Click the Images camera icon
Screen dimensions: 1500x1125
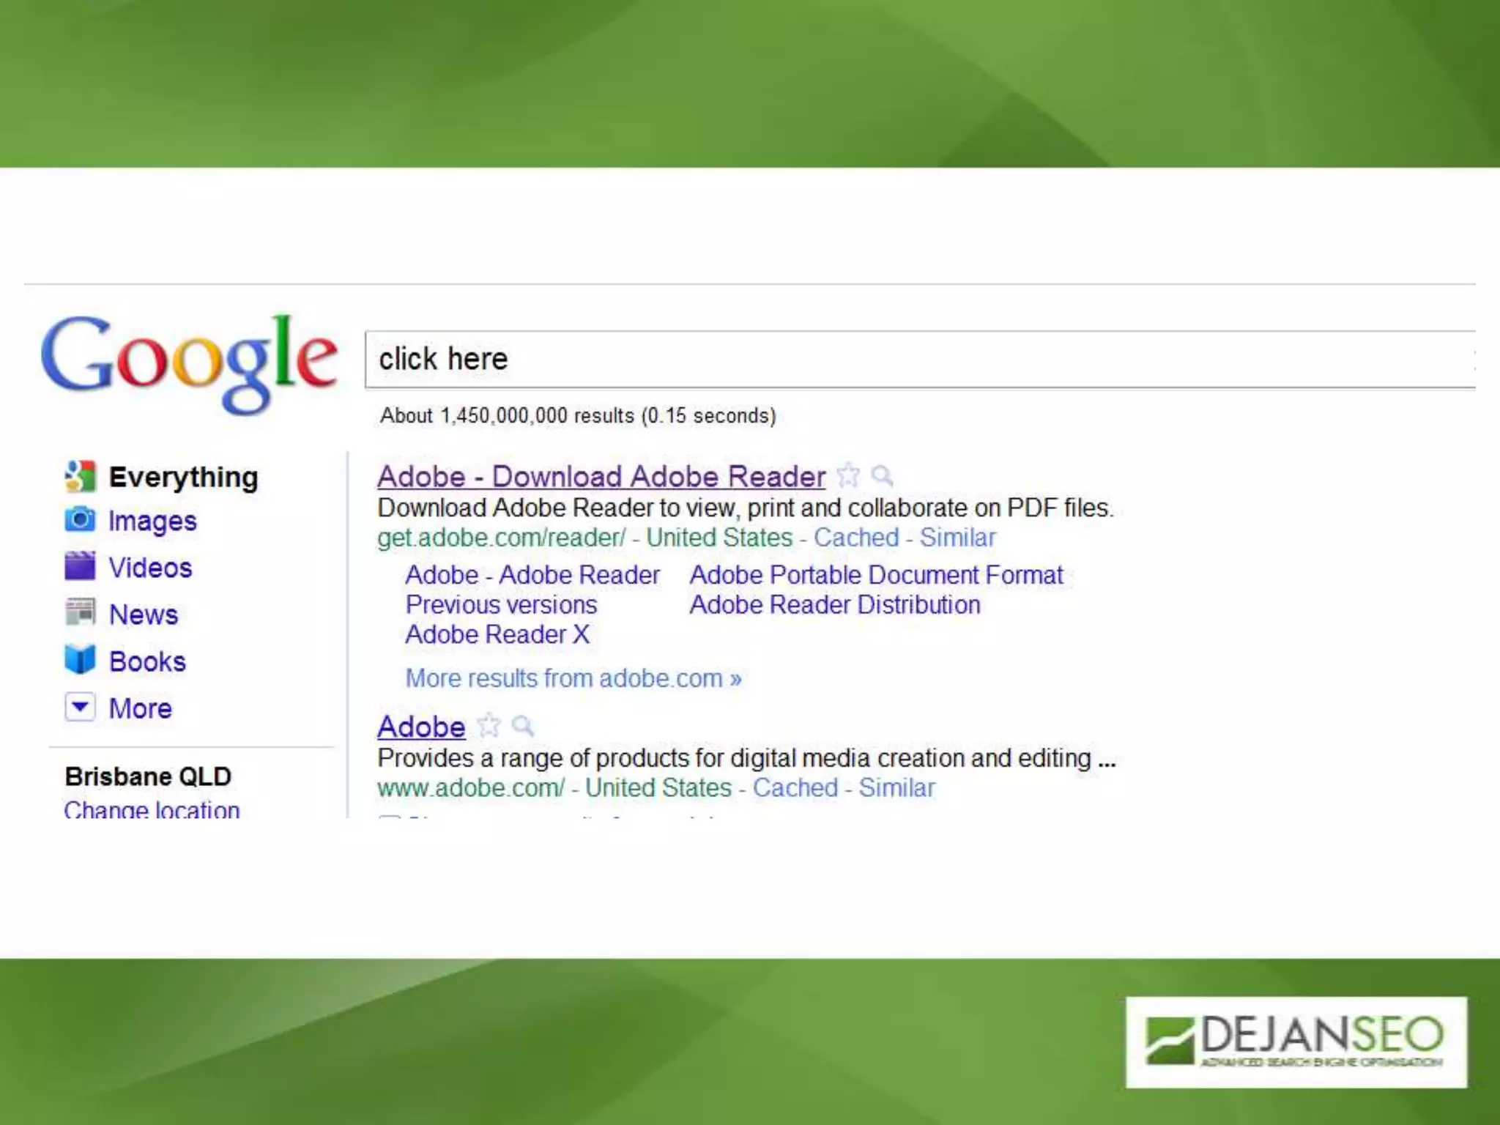point(80,520)
